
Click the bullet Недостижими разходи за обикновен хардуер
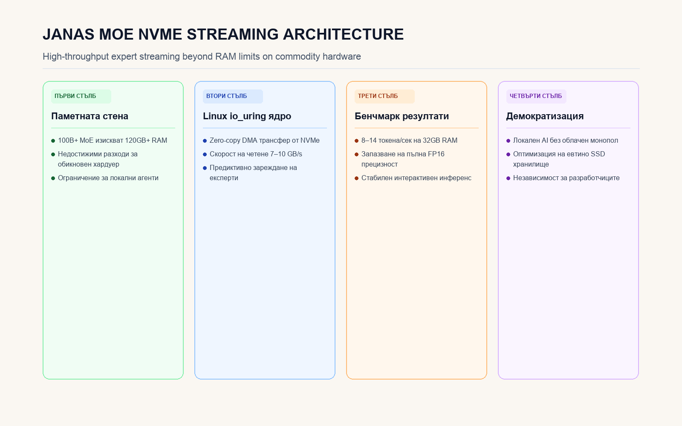95,159
